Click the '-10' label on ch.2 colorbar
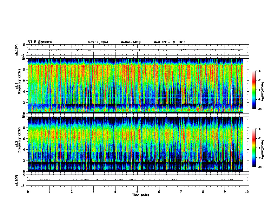 [x=259, y=167]
